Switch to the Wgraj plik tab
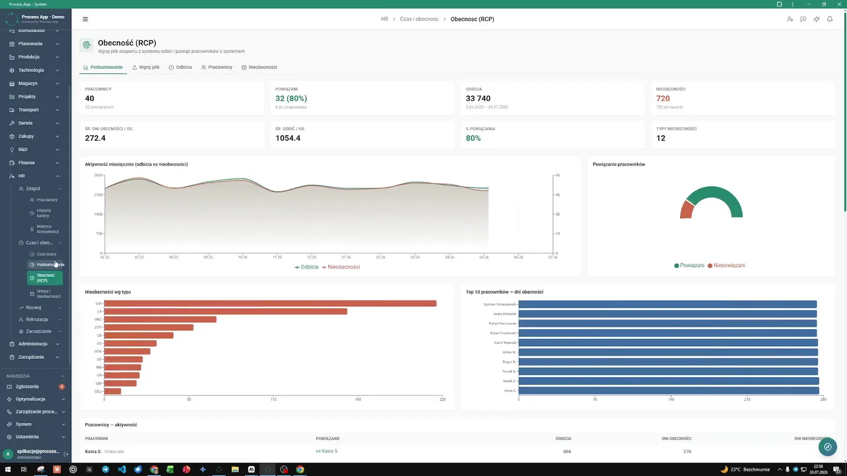 tap(146, 68)
